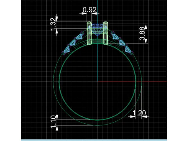
Task: Click the red horizontal axis line
Action: tap(132, 82)
